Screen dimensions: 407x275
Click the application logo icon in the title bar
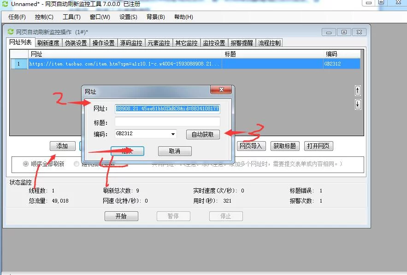[x=5, y=4]
